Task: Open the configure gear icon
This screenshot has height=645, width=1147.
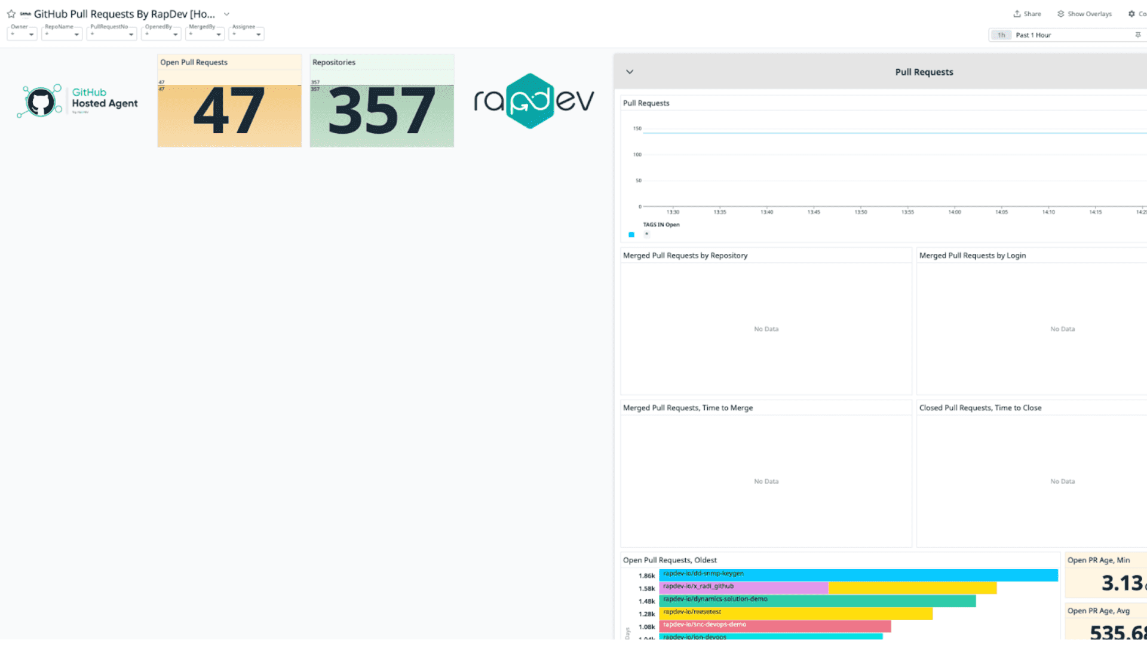Action: 1131,14
